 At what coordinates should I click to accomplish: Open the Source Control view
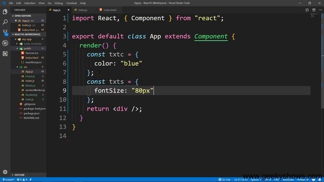tap(5, 32)
